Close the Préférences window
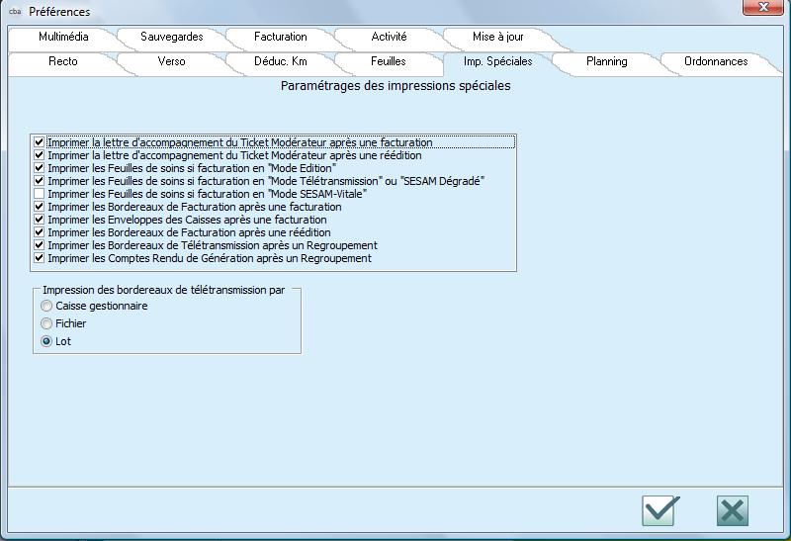 point(763,7)
